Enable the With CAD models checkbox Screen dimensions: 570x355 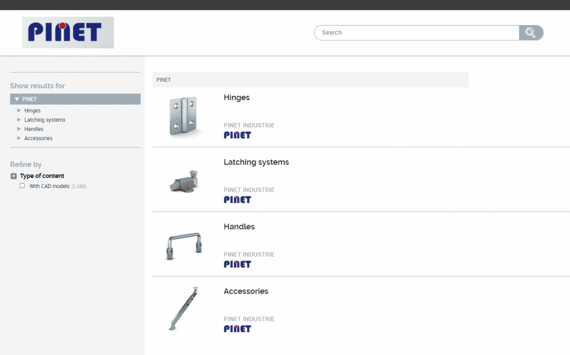coord(22,186)
